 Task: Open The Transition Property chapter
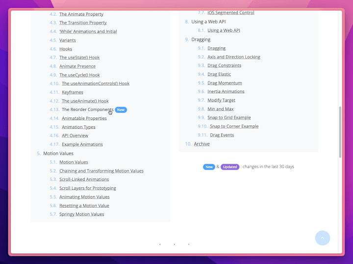(x=83, y=22)
